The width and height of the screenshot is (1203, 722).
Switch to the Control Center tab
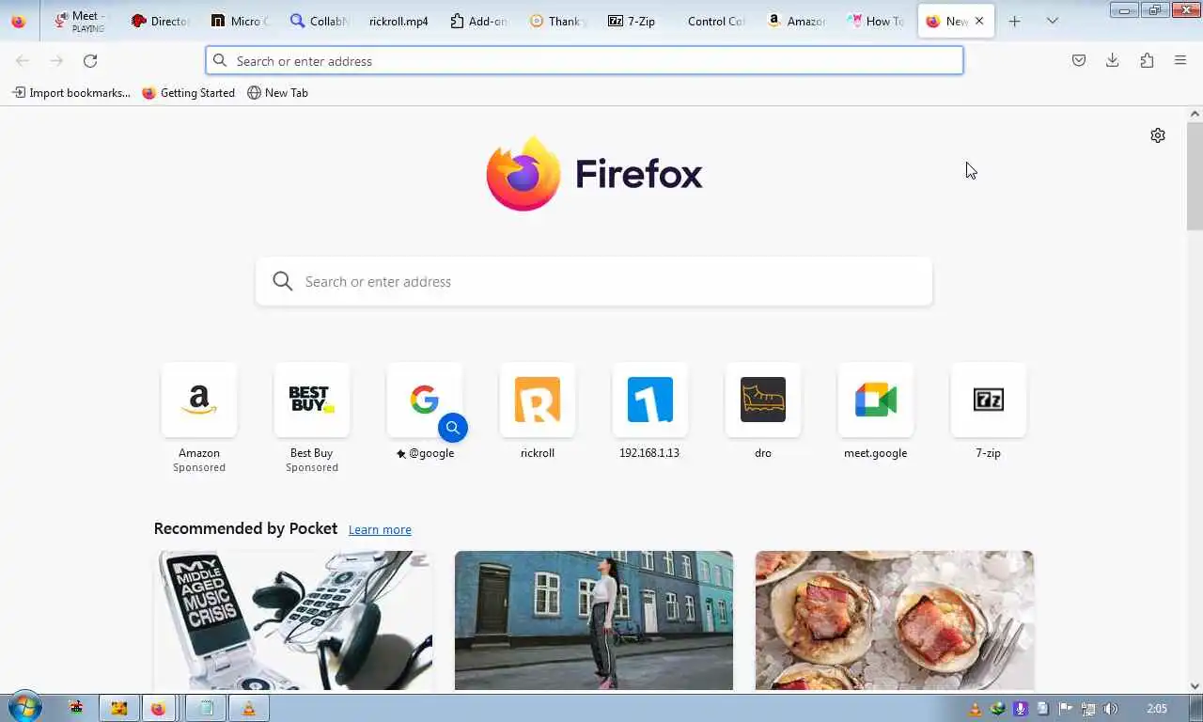(x=714, y=21)
